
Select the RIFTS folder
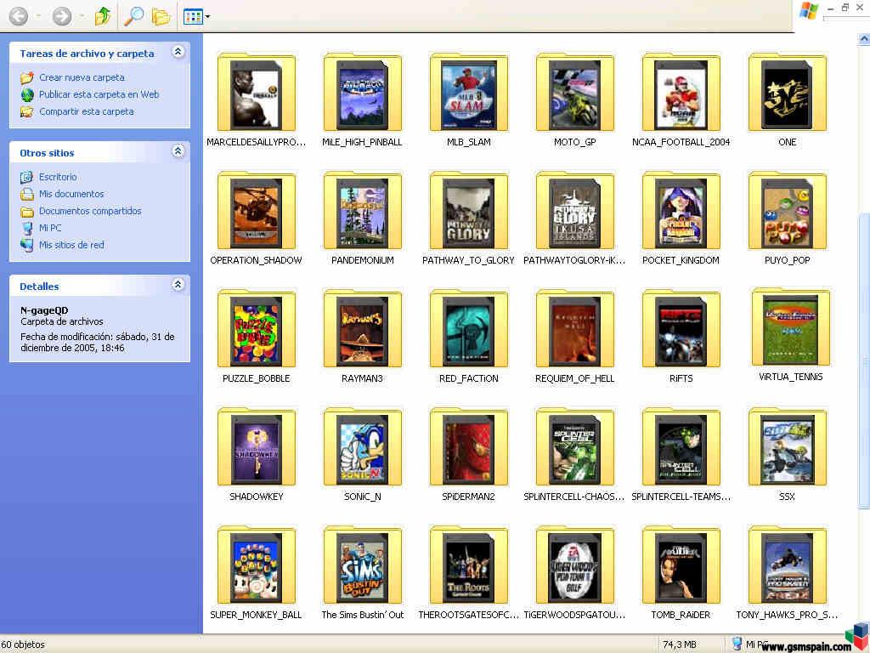coord(681,337)
